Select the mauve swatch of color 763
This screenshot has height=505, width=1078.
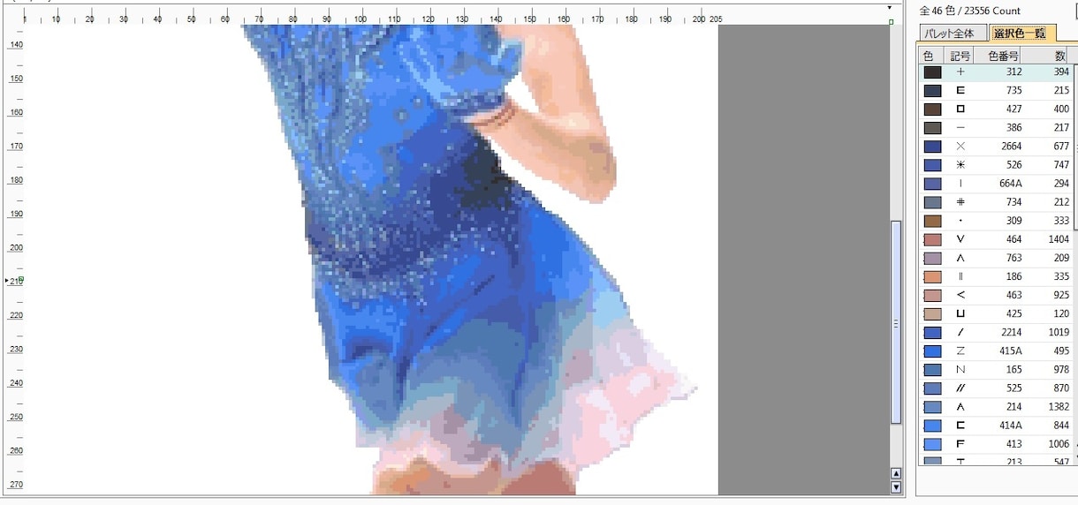click(x=932, y=259)
